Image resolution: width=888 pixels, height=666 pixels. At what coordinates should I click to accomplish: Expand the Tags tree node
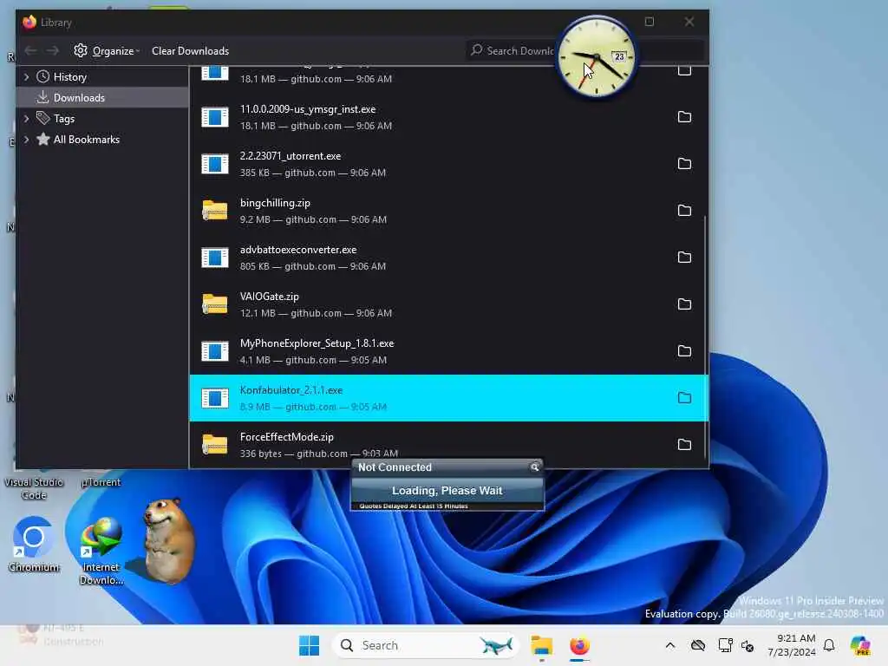tap(26, 118)
